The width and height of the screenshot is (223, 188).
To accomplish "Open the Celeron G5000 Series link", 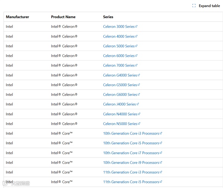I will 122,85.
